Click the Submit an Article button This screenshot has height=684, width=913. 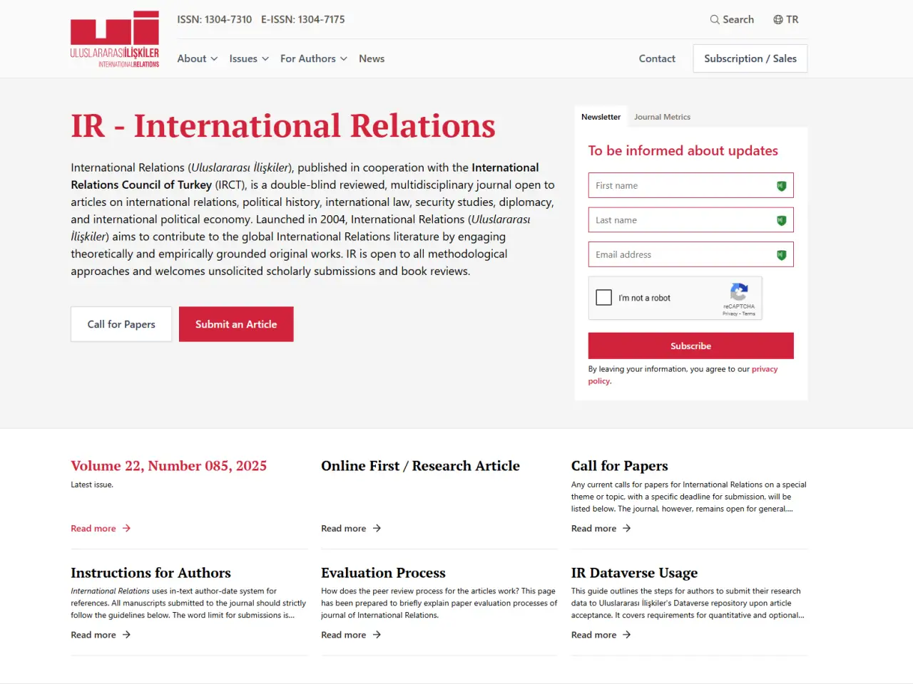pyautogui.click(x=236, y=324)
